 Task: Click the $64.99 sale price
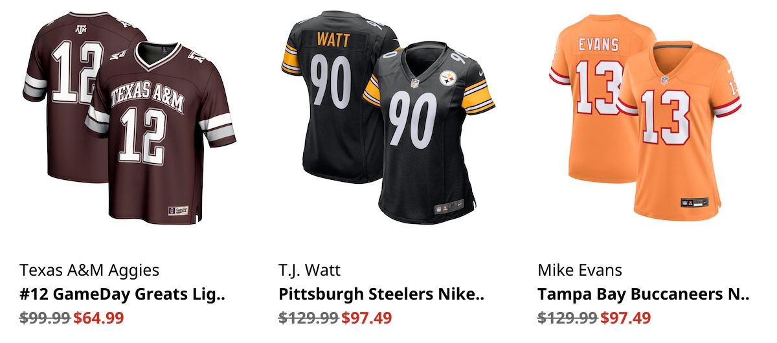coord(98,318)
